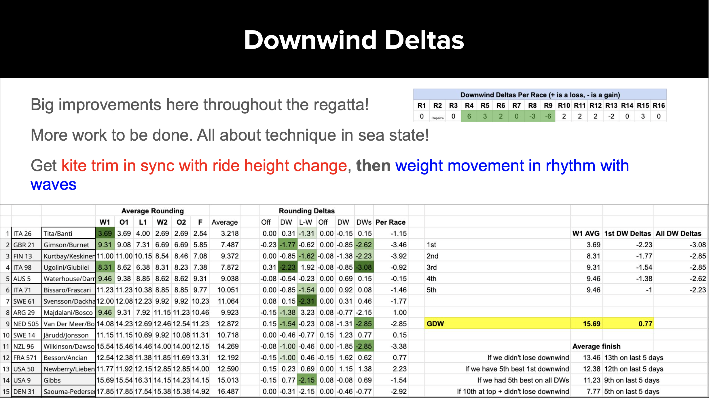Select the Gibbs crew name cell

(x=69, y=380)
